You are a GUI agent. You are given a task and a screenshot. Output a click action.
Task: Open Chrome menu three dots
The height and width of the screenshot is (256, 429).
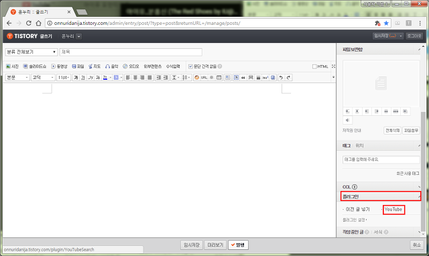tap(420, 23)
